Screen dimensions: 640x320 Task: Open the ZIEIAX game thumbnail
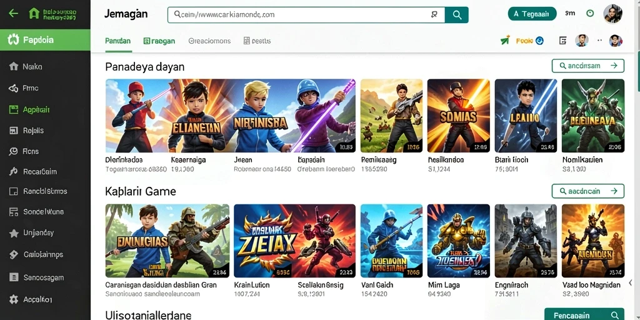point(295,241)
